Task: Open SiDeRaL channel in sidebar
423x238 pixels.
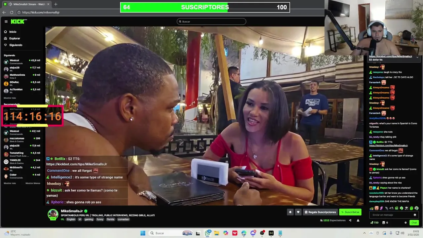Action: [22, 83]
